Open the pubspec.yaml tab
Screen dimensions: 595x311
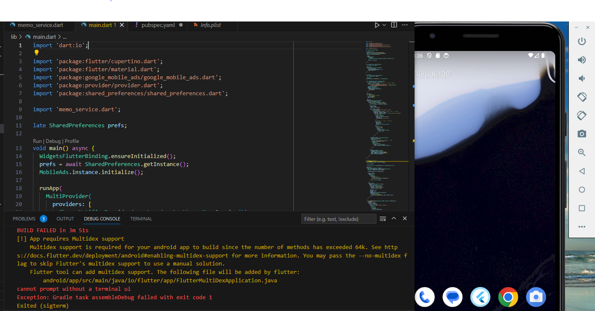(x=158, y=25)
